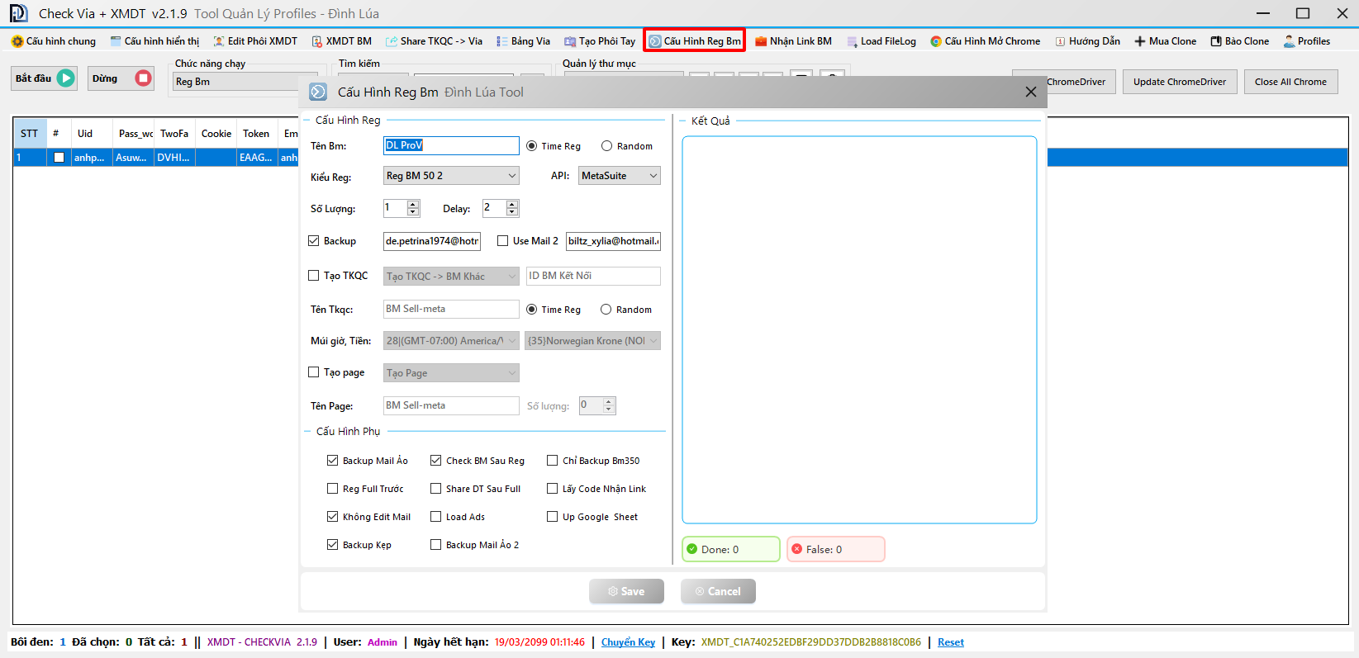1359x658 pixels.
Task: Uncheck the Backup checkbox
Action: (x=314, y=241)
